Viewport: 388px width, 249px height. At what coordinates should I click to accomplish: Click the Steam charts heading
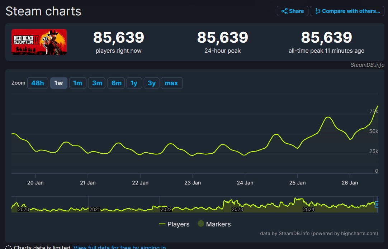coord(43,11)
